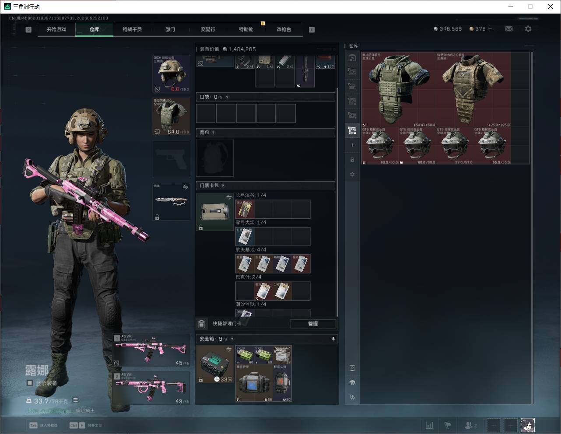Viewport: 561px width, 434px height.
Task: Click first empty plus slot in bottom bar
Action: click(494, 425)
